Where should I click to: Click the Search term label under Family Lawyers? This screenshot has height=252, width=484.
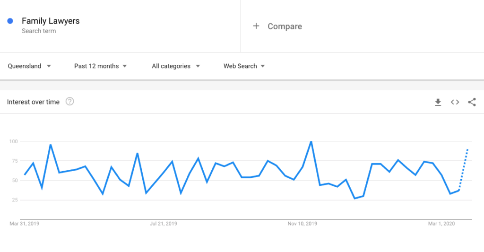tap(39, 31)
